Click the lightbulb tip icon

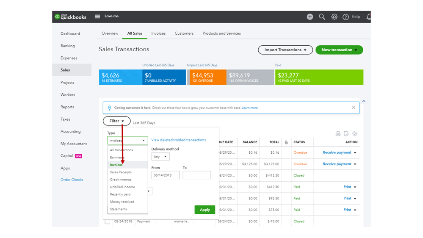pos(109,108)
